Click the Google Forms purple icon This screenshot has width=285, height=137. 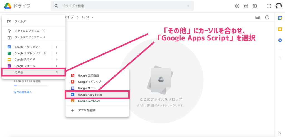(9, 66)
